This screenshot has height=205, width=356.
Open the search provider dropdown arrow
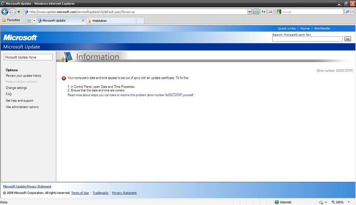coord(353,12)
